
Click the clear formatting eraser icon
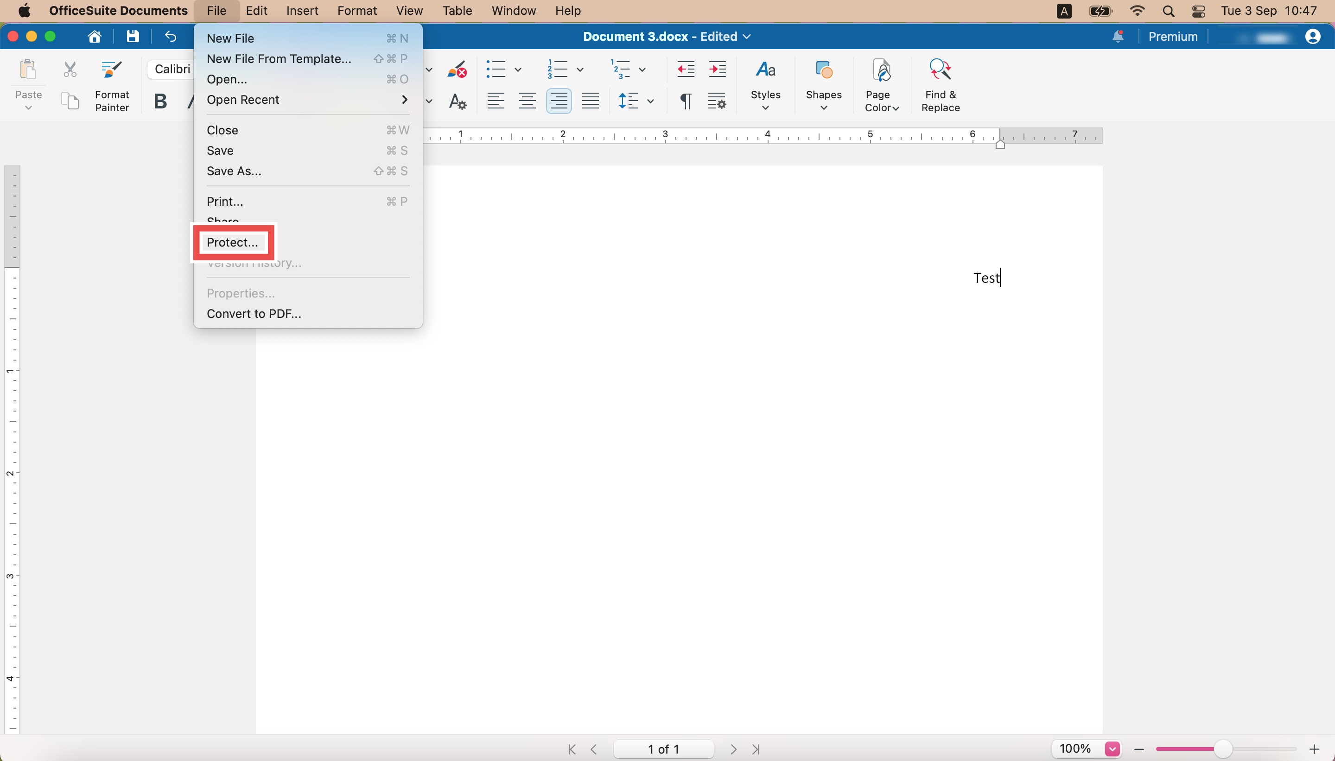457,69
